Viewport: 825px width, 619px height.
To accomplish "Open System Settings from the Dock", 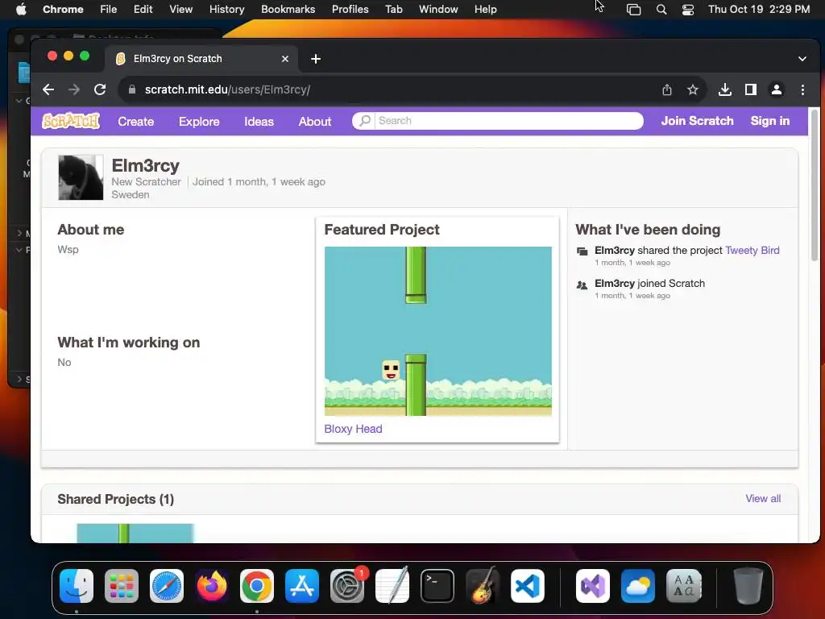I will click(x=347, y=586).
